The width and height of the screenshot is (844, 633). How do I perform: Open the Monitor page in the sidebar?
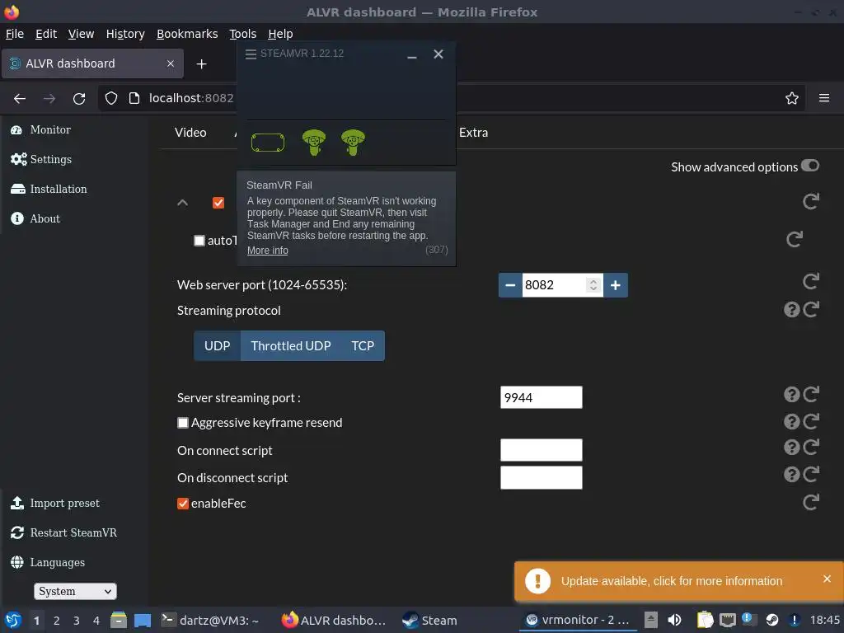click(x=41, y=129)
